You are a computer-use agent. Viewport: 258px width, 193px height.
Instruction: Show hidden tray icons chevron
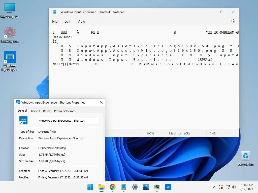(215, 187)
